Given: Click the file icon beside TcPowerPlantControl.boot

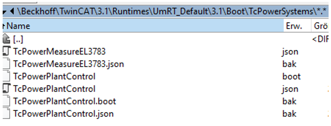Looking at the screenshot, I should 6,101.
